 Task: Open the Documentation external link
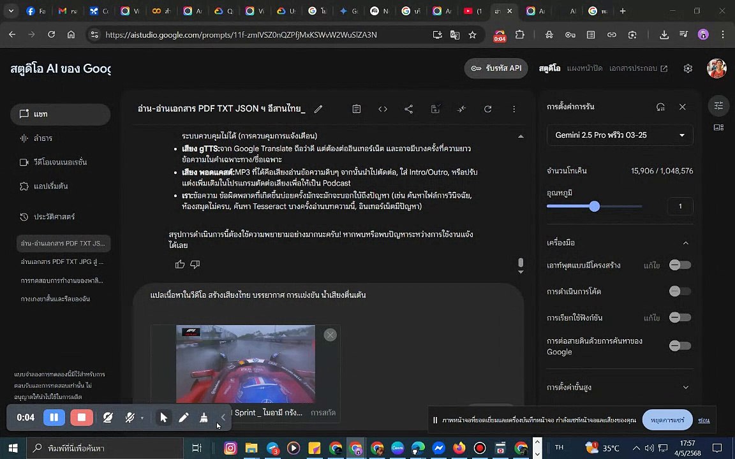(638, 68)
